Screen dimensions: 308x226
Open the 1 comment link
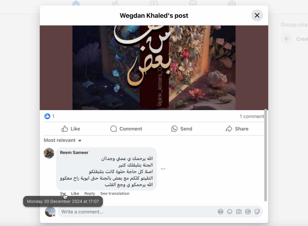[x=252, y=116]
